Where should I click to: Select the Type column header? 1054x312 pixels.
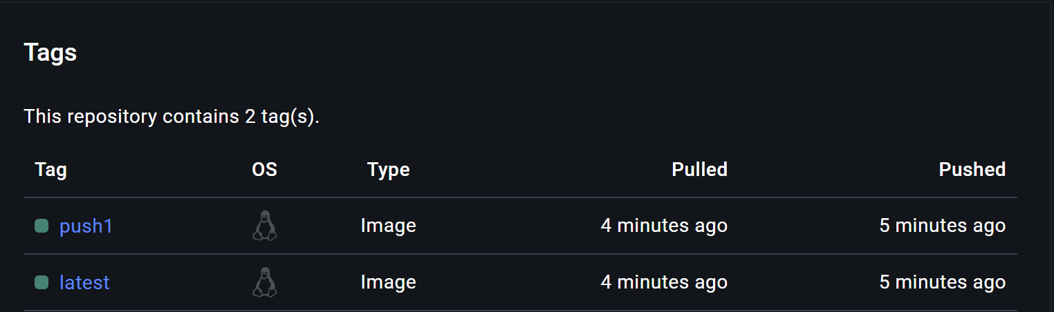coord(388,170)
